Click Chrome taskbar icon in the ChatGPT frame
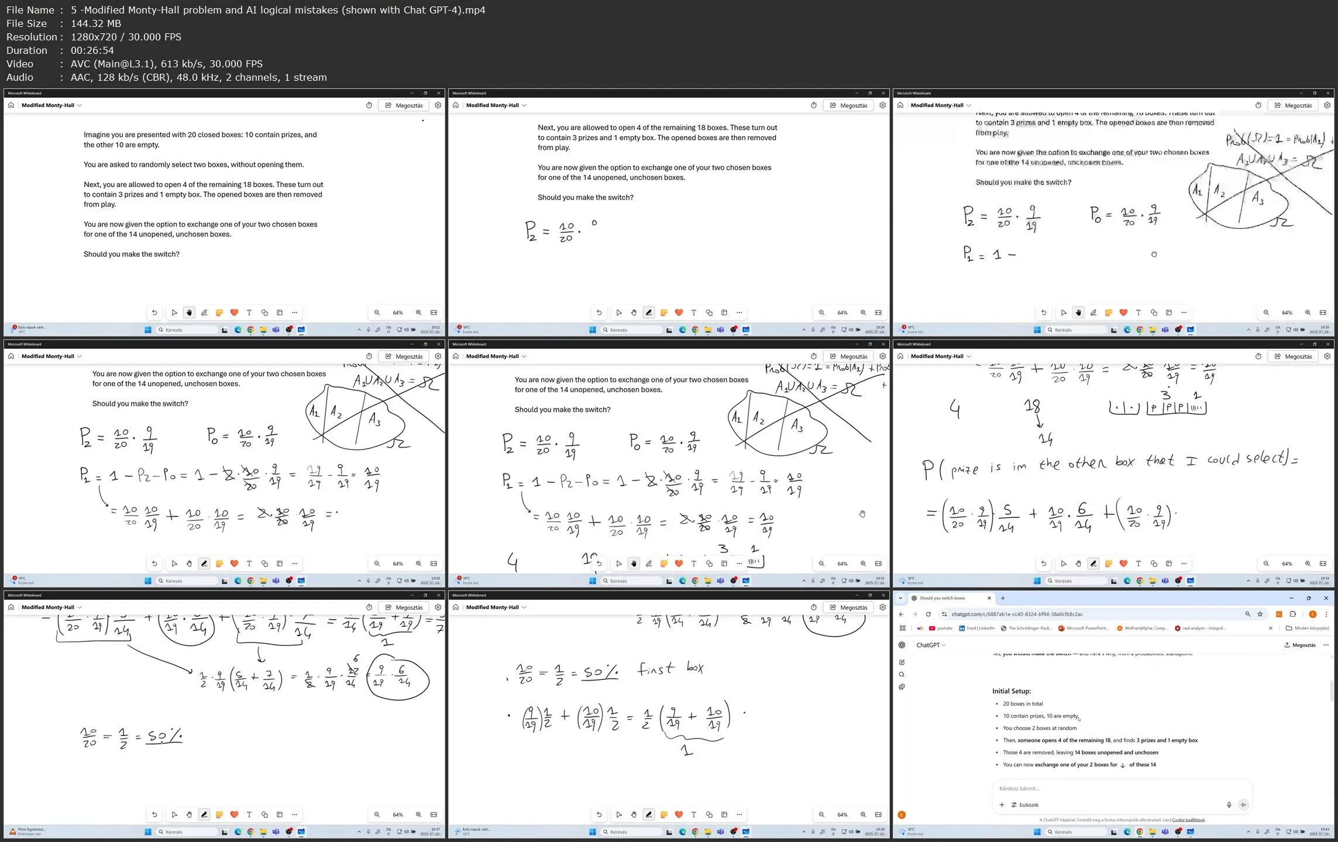The height and width of the screenshot is (842, 1338). [x=1140, y=831]
